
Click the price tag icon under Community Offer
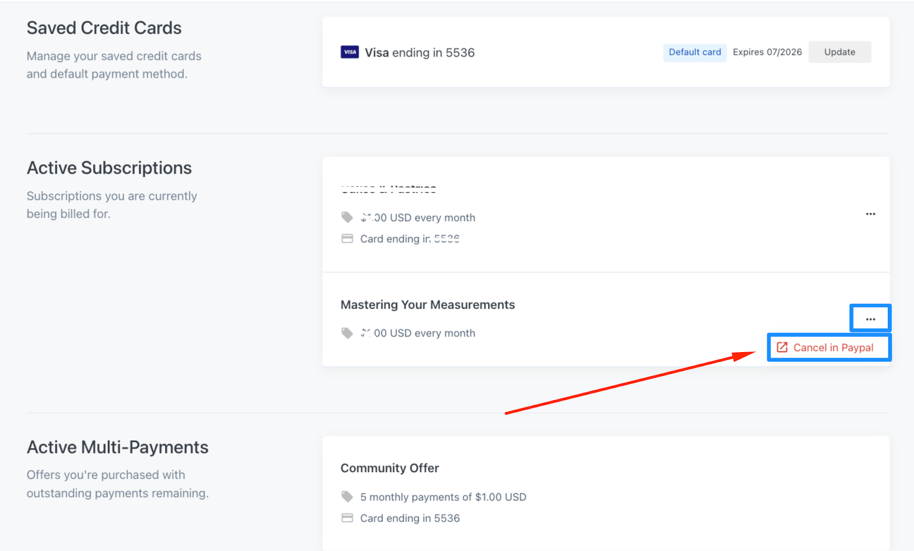point(347,496)
